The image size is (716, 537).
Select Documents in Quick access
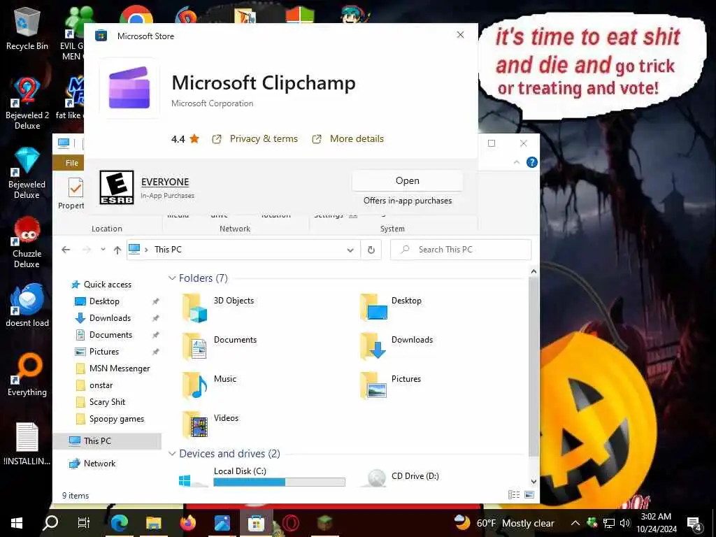(110, 335)
